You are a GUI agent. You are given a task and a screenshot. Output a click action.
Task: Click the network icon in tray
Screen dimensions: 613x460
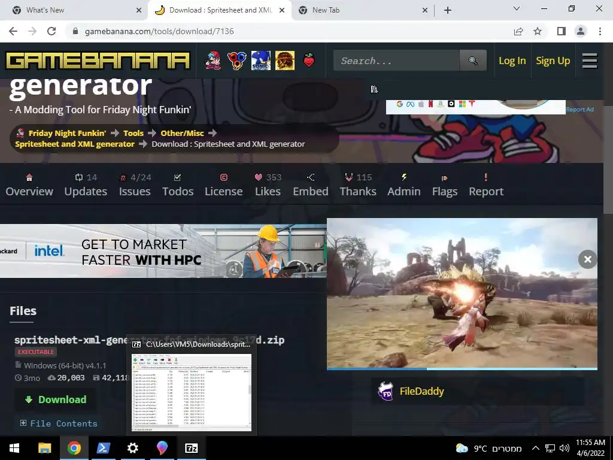click(x=550, y=448)
